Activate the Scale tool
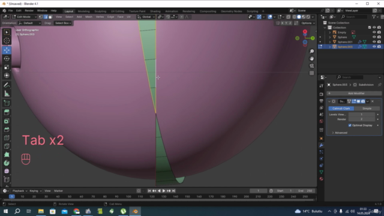Viewport: 384px width, 216px height. 7,67
